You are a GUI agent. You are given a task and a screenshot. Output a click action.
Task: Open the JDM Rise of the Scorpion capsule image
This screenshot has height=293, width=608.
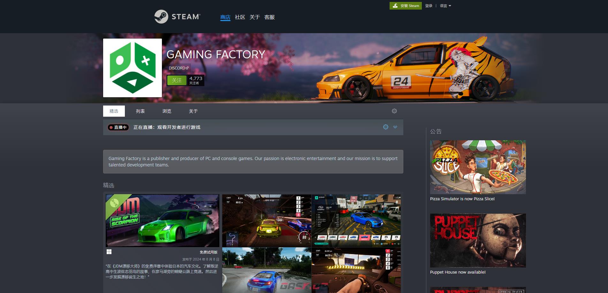pos(163,221)
